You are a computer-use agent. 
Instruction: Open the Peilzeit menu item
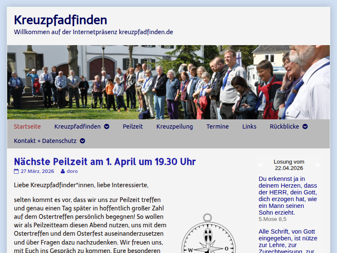133,126
